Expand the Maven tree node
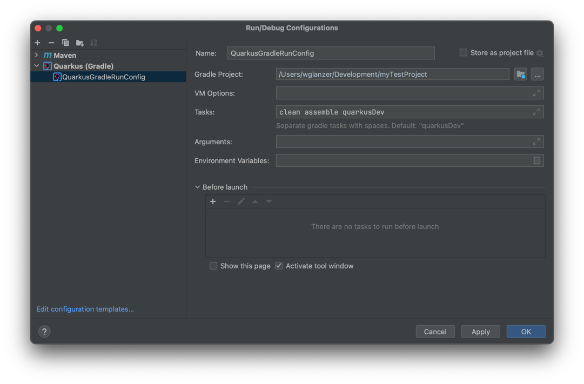This screenshot has height=384, width=584. coord(37,55)
